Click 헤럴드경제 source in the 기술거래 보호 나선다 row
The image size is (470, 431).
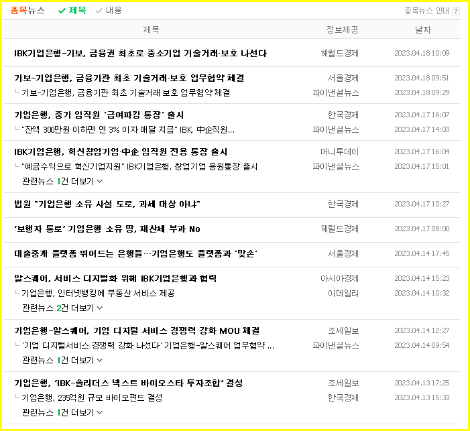coord(340,54)
